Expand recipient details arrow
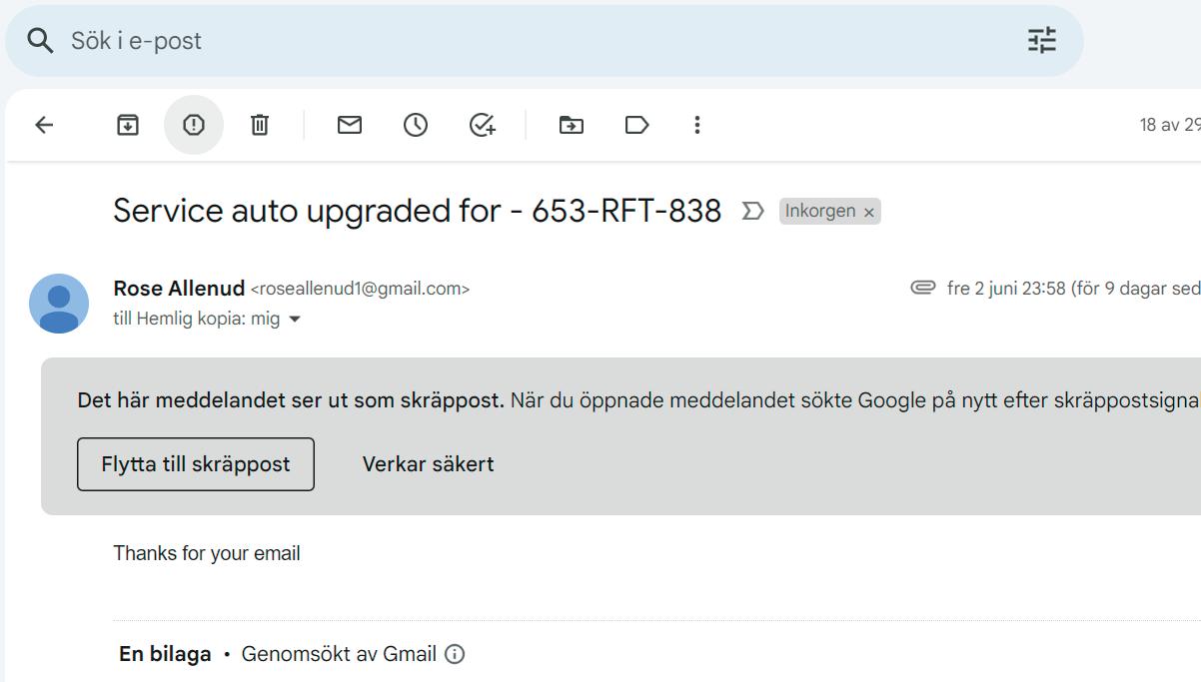 [x=295, y=320]
